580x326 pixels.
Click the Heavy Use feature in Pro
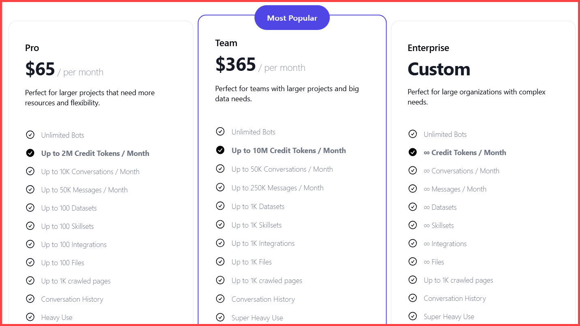pos(57,317)
